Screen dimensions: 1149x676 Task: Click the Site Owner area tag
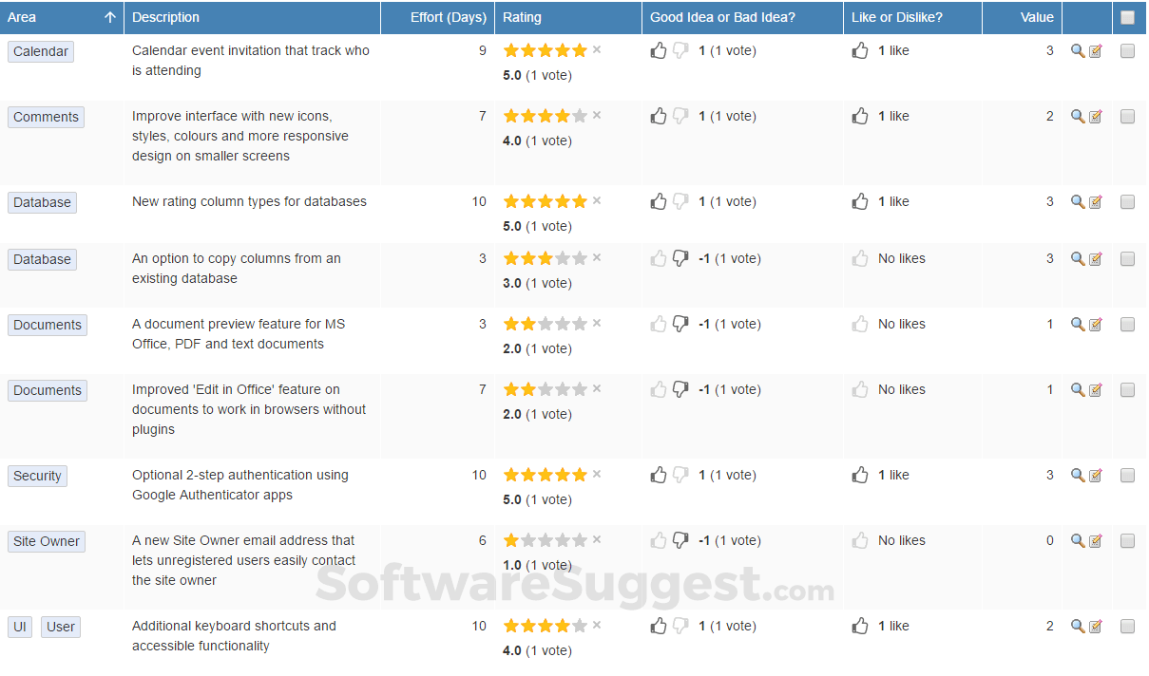(47, 541)
